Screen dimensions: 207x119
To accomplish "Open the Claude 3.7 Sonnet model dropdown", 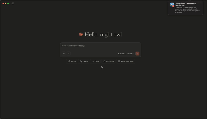I will click(x=126, y=53).
